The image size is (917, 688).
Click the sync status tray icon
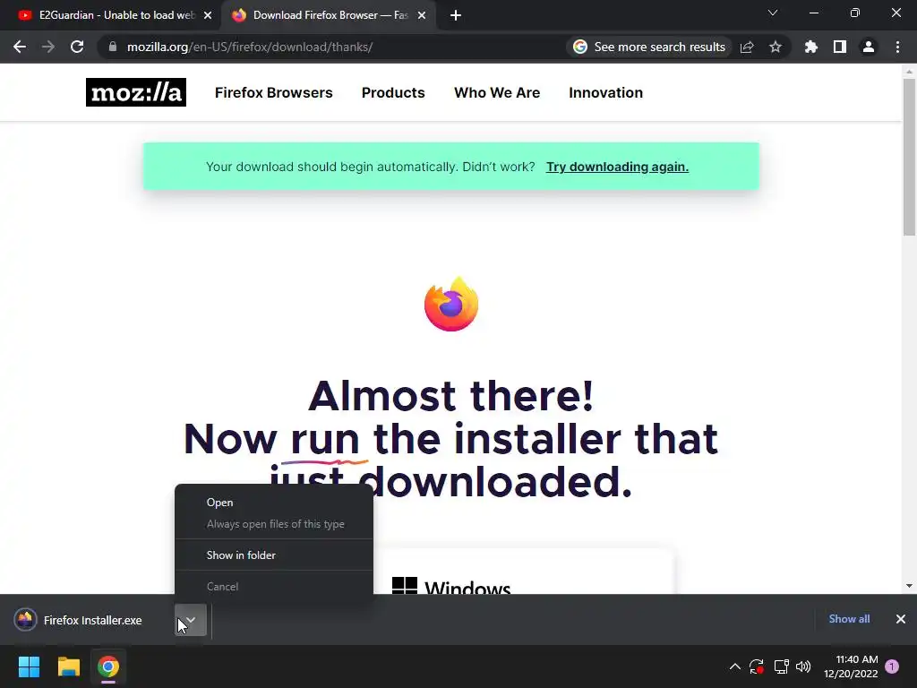tap(757, 666)
